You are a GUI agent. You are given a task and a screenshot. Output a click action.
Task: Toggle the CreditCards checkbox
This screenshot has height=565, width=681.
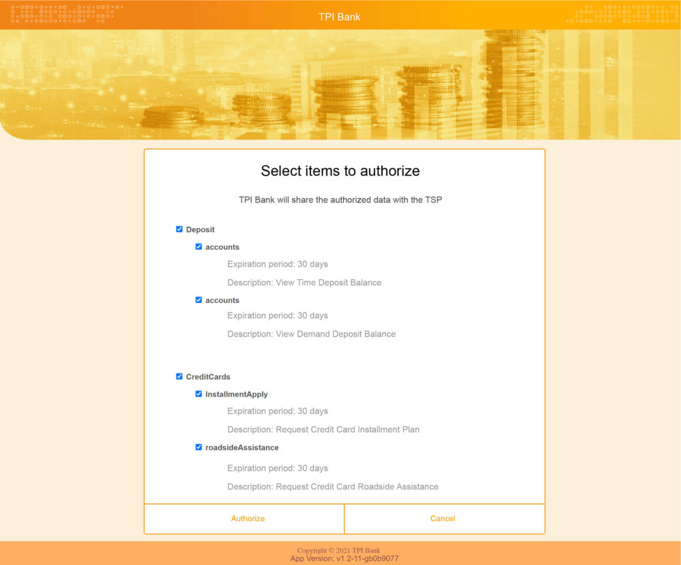pos(179,376)
